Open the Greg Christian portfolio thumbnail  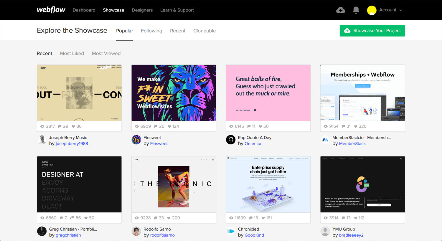click(x=79, y=184)
